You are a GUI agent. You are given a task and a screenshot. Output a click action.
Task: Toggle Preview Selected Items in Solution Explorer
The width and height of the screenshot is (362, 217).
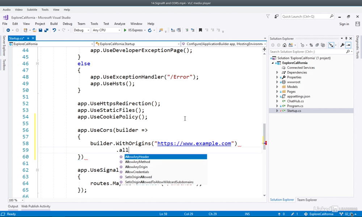point(348,45)
